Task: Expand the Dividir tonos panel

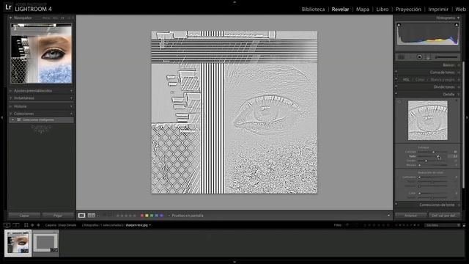Action: point(458,87)
